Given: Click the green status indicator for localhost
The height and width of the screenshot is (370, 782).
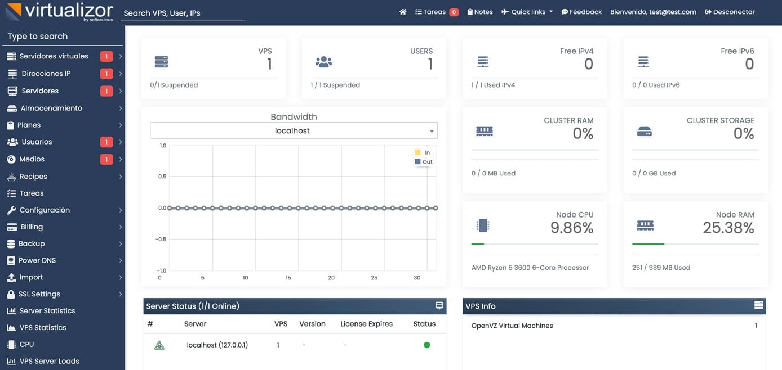Looking at the screenshot, I should coord(426,345).
